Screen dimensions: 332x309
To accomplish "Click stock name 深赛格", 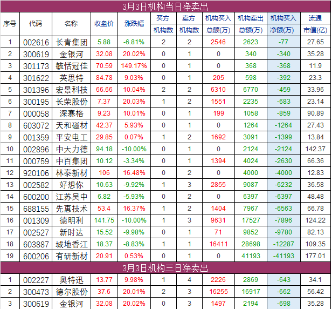I will pos(72,114).
